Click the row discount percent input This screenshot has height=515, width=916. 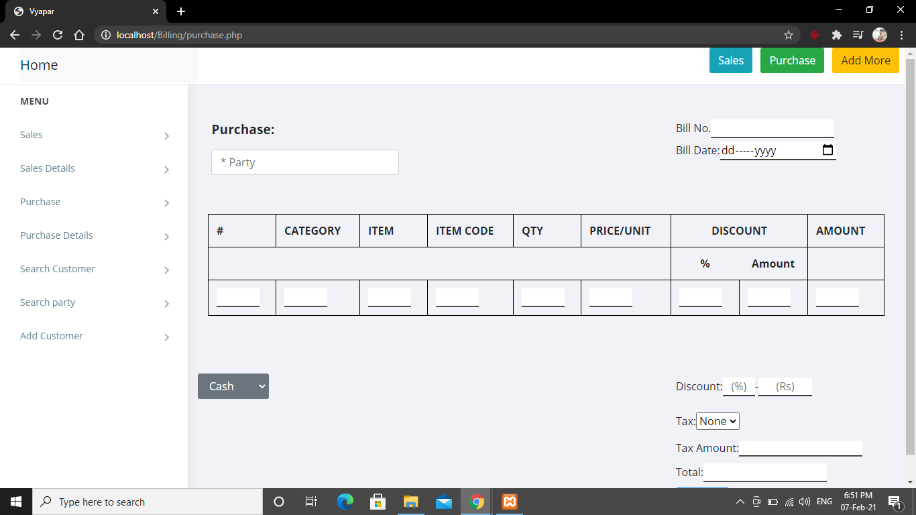click(701, 298)
